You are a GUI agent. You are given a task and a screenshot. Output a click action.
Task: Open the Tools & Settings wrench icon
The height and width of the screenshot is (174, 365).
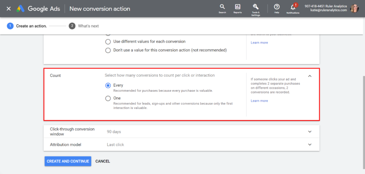(256, 7)
